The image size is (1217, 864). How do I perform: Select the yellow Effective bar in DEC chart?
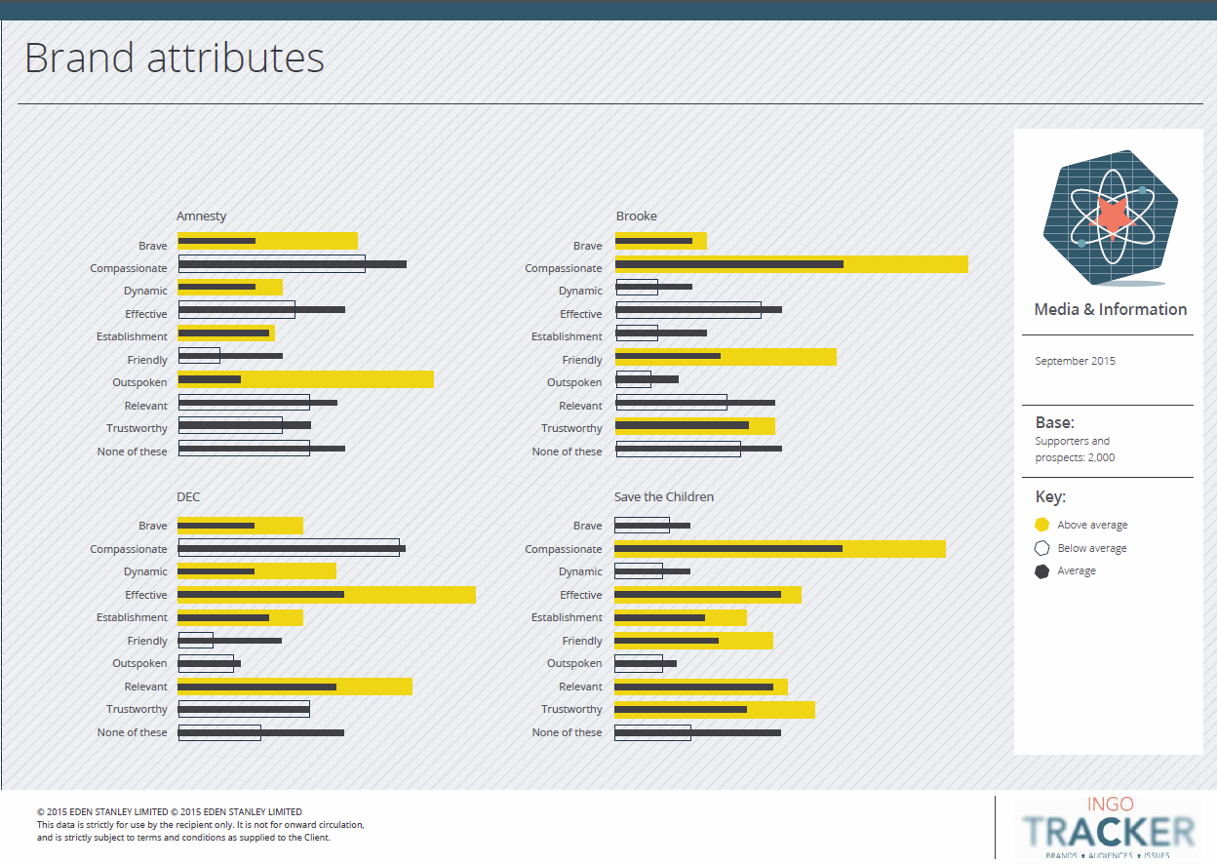point(327,595)
